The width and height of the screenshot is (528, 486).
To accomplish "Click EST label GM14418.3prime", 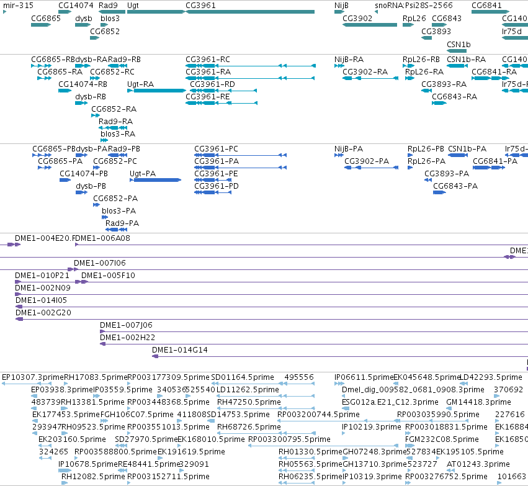I will point(478,402).
